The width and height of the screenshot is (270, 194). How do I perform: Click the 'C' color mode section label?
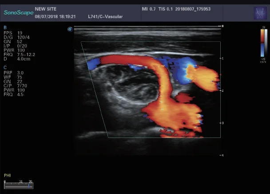pyautogui.click(x=5, y=68)
